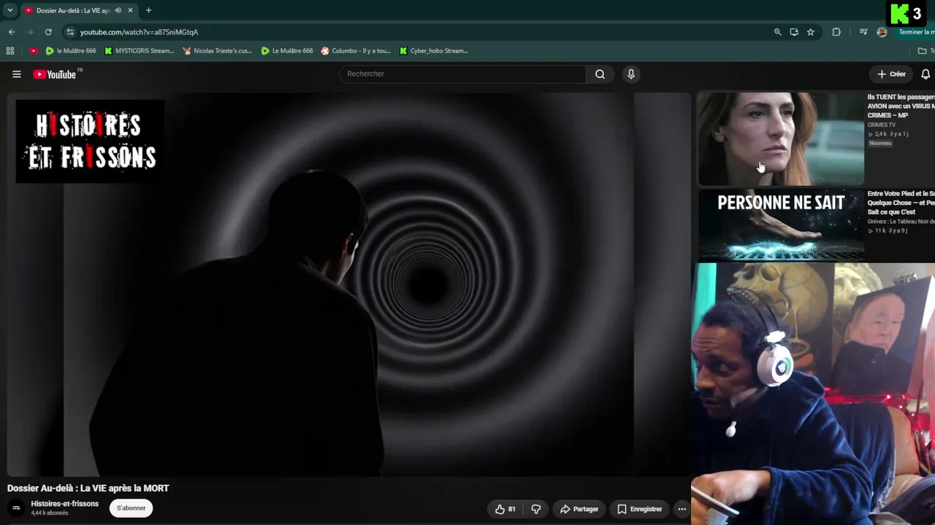
Task: Bookmark this page with the star icon
Action: (x=811, y=32)
